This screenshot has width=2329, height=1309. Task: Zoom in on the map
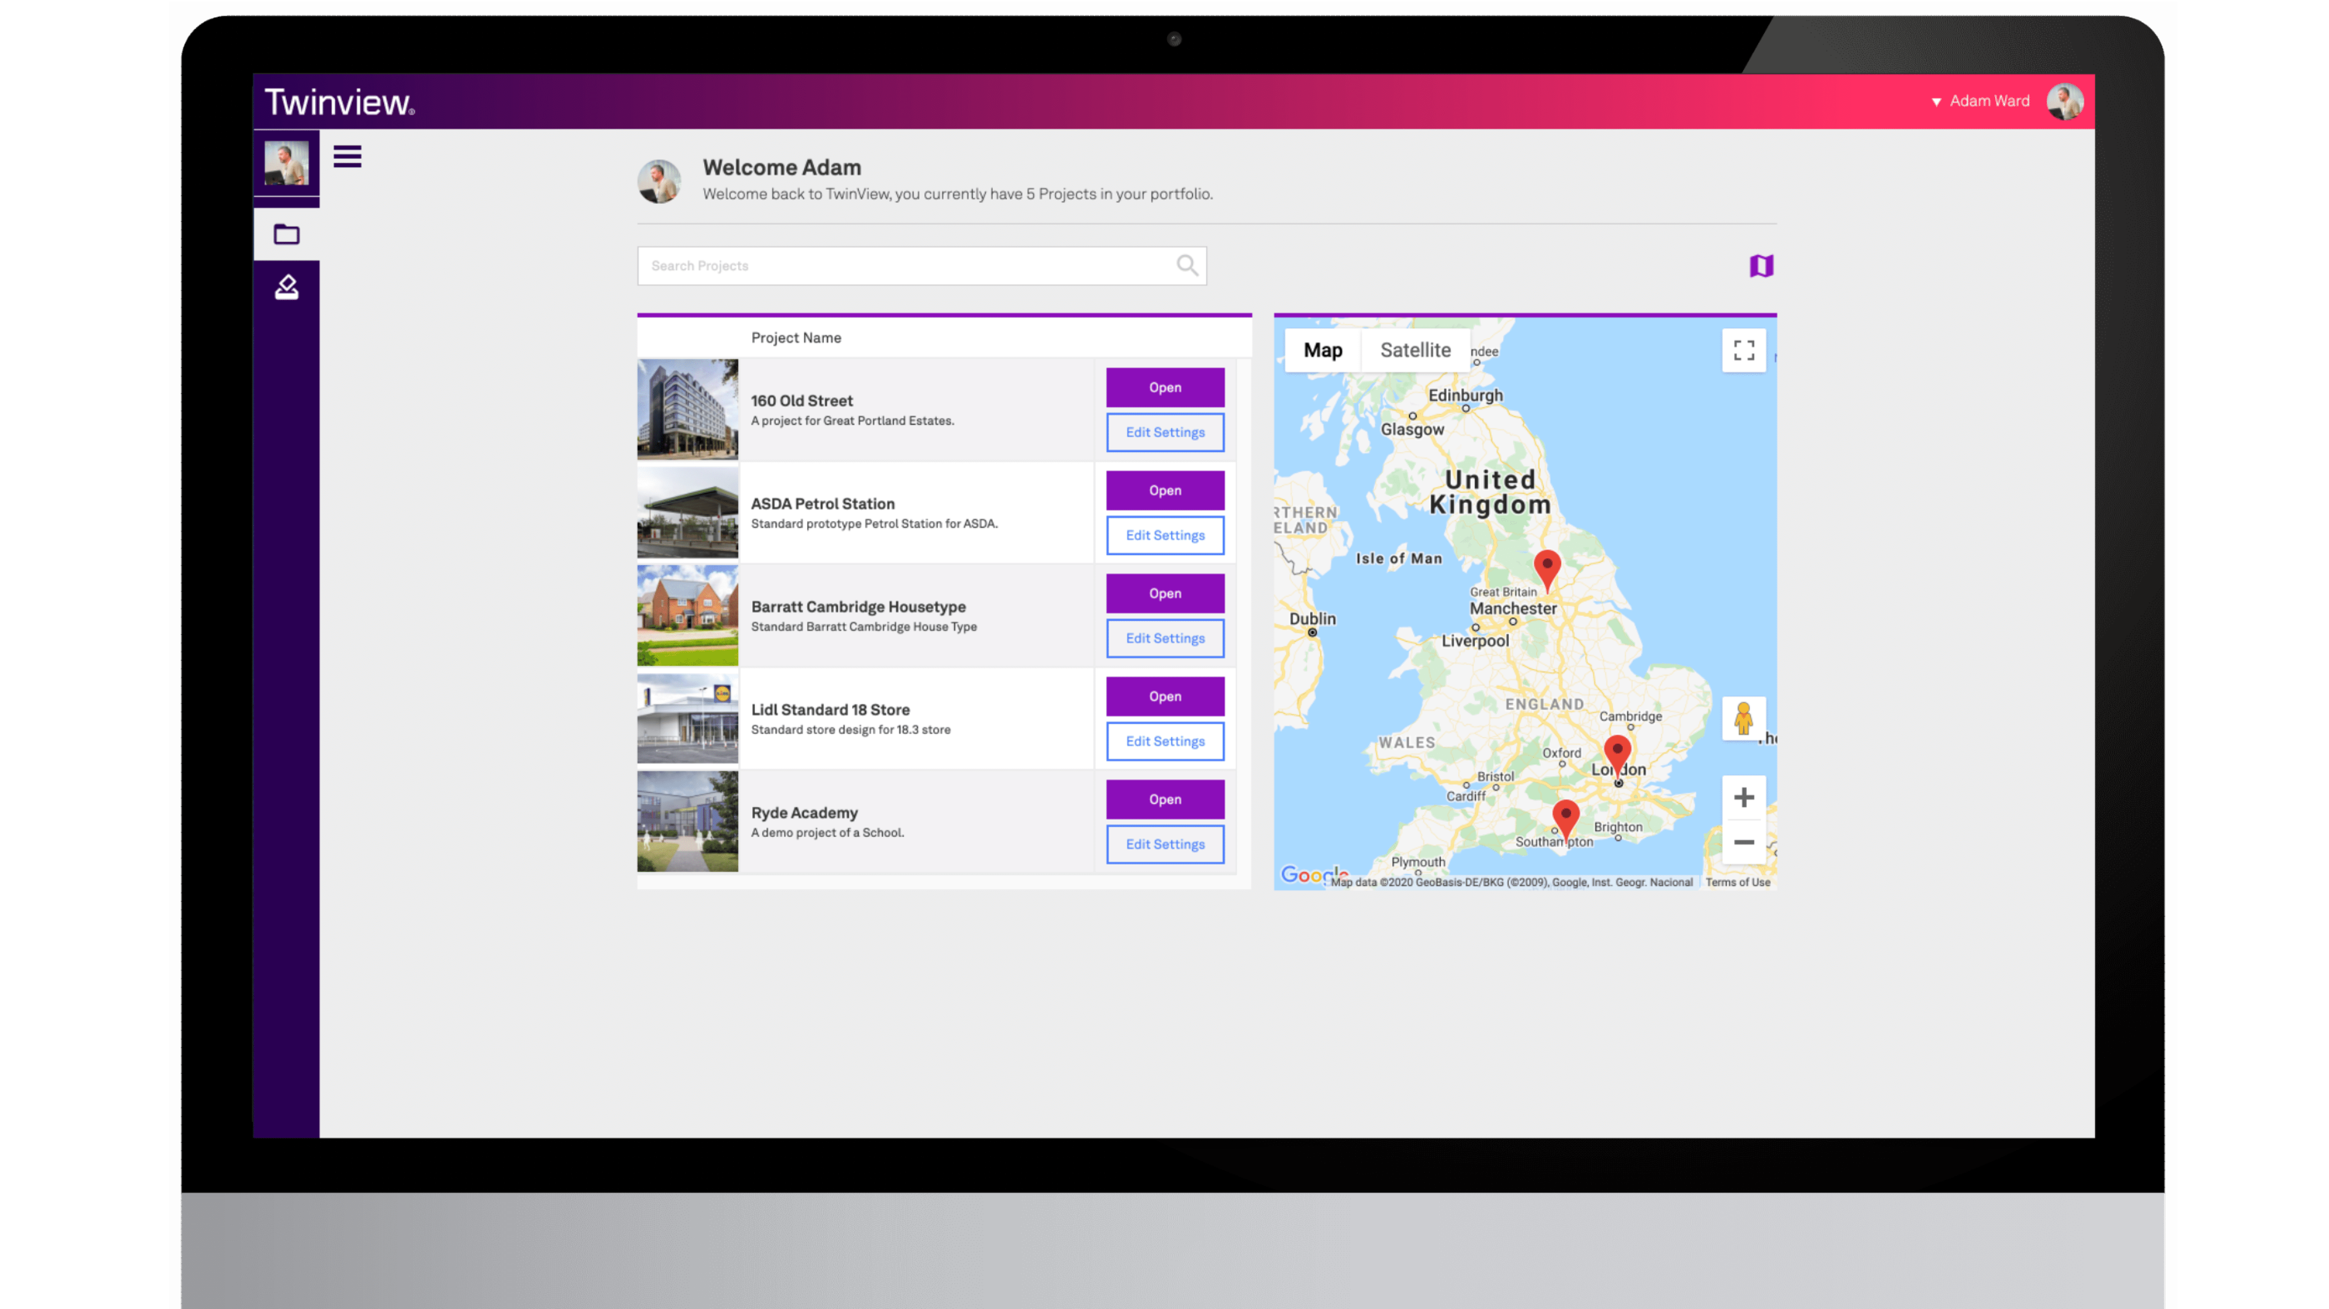tap(1743, 796)
